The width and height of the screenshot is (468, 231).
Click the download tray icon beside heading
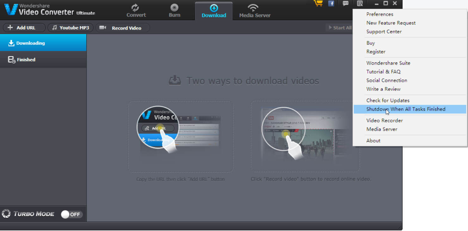tap(175, 80)
